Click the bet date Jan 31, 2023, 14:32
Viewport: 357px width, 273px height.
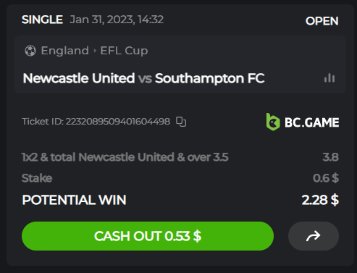coord(117,20)
